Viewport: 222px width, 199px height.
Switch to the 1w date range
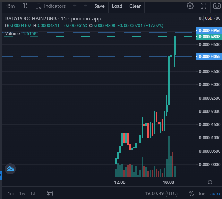[22, 193]
